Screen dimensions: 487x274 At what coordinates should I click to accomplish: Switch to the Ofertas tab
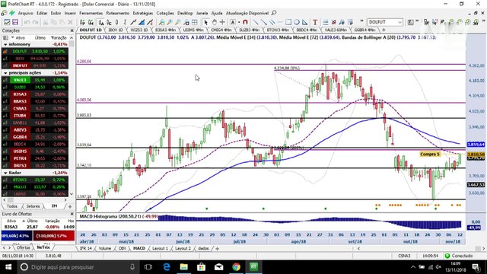[24, 247]
